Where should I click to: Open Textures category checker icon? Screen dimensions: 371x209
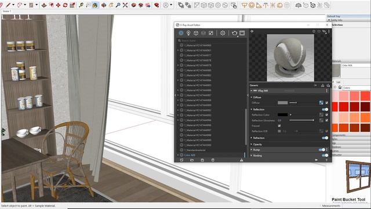tap(211, 33)
